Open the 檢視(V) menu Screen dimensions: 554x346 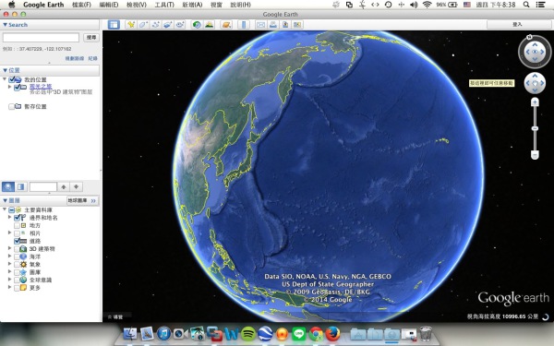[137, 5]
